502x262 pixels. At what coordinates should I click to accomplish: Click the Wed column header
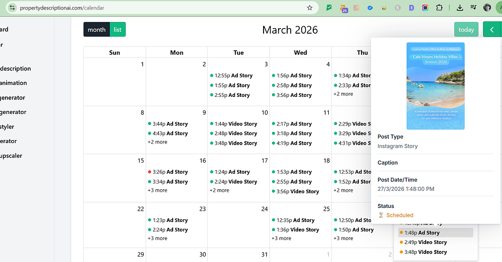coord(300,53)
